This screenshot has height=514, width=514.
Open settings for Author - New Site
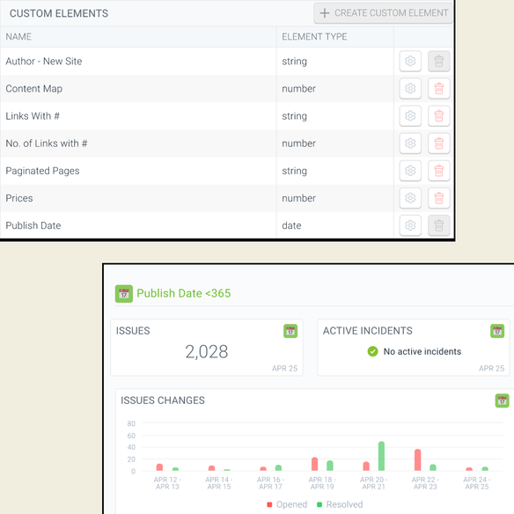pos(410,61)
